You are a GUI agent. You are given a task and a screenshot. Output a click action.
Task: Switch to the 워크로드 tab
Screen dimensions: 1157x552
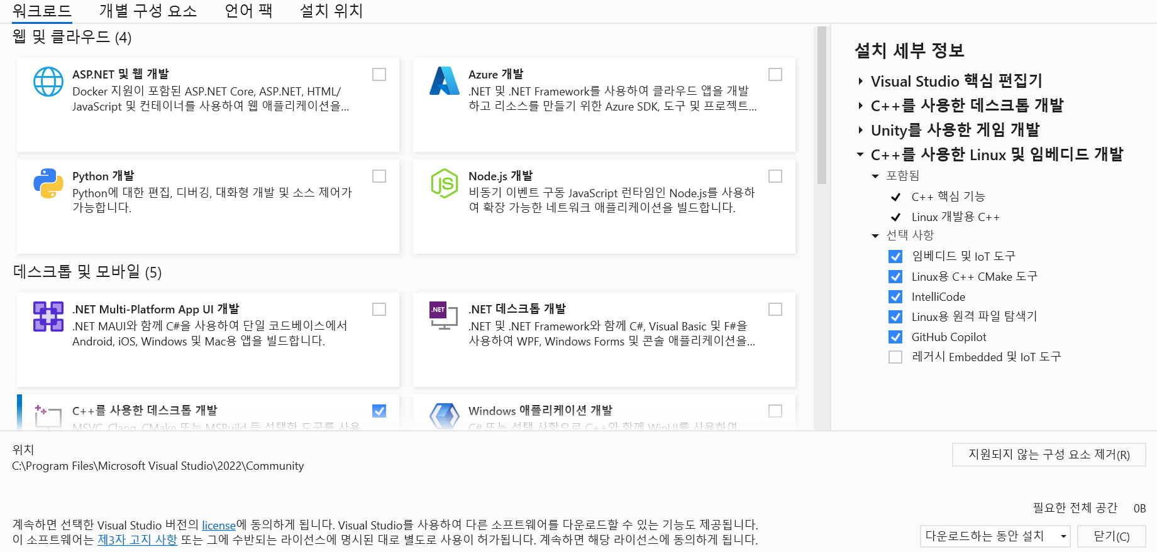[42, 11]
